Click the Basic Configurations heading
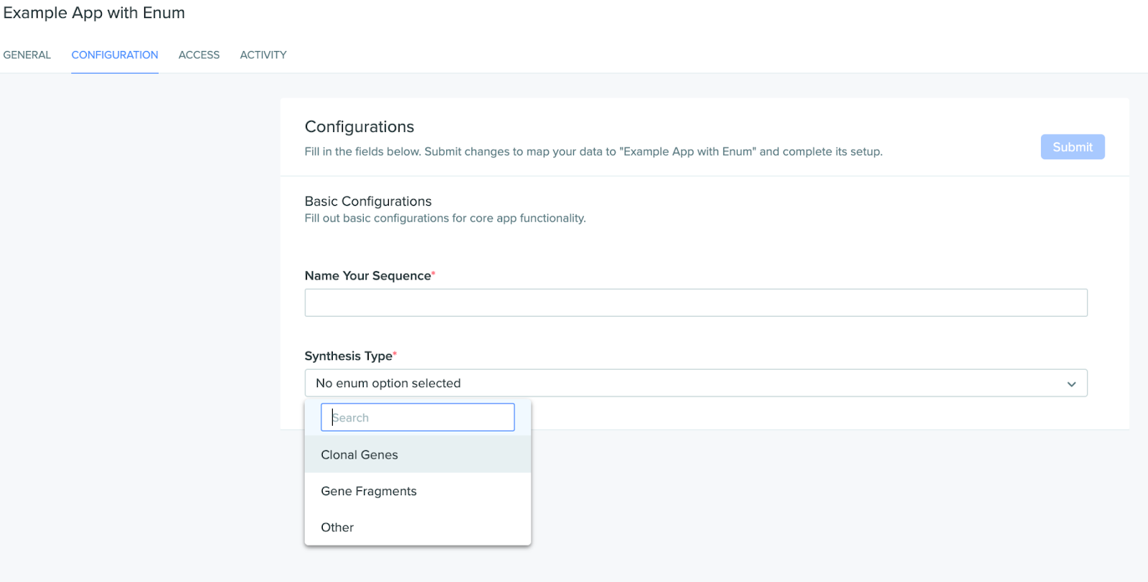1148x582 pixels. click(x=368, y=201)
